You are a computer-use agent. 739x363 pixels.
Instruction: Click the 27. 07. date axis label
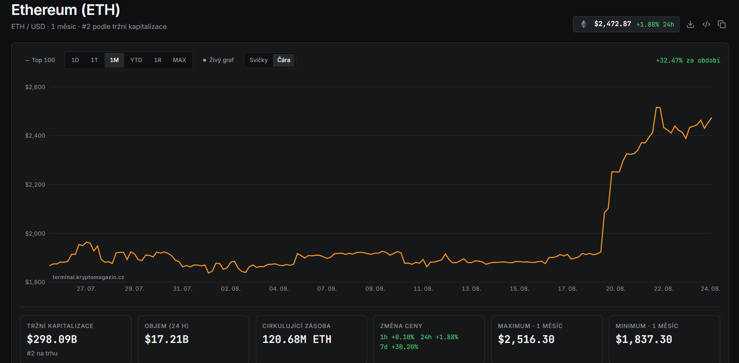click(x=87, y=289)
